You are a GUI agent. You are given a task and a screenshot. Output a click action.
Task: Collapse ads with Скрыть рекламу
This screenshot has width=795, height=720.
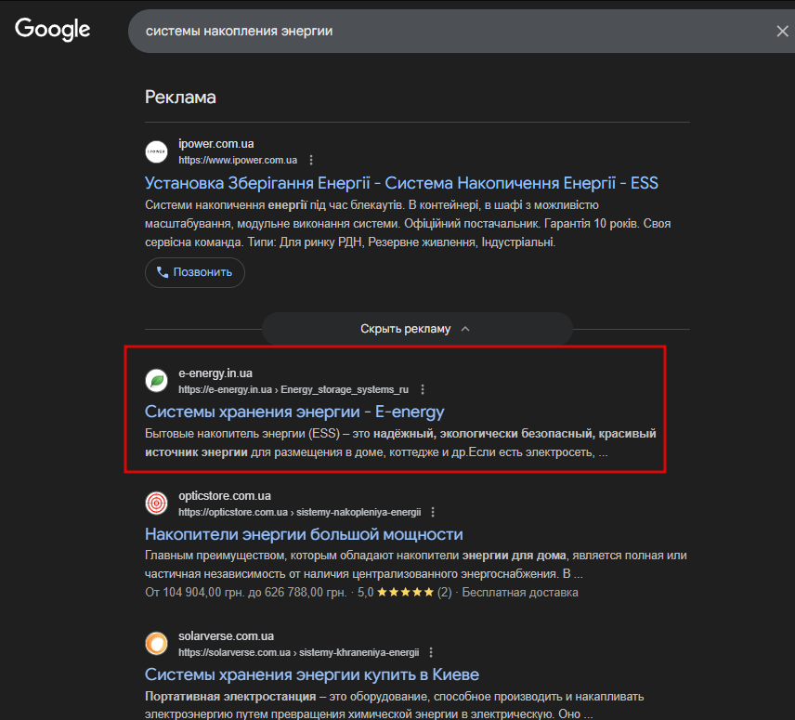point(415,329)
